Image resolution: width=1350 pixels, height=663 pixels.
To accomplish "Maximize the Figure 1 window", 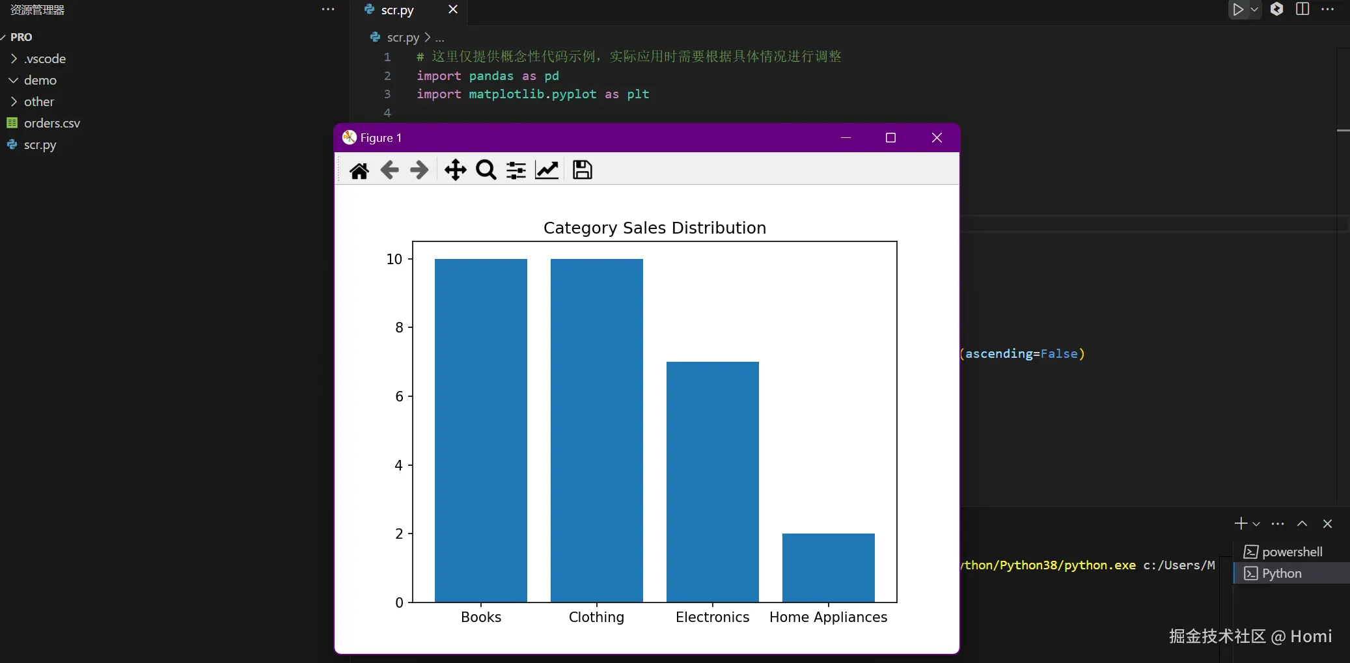I will [x=891, y=137].
